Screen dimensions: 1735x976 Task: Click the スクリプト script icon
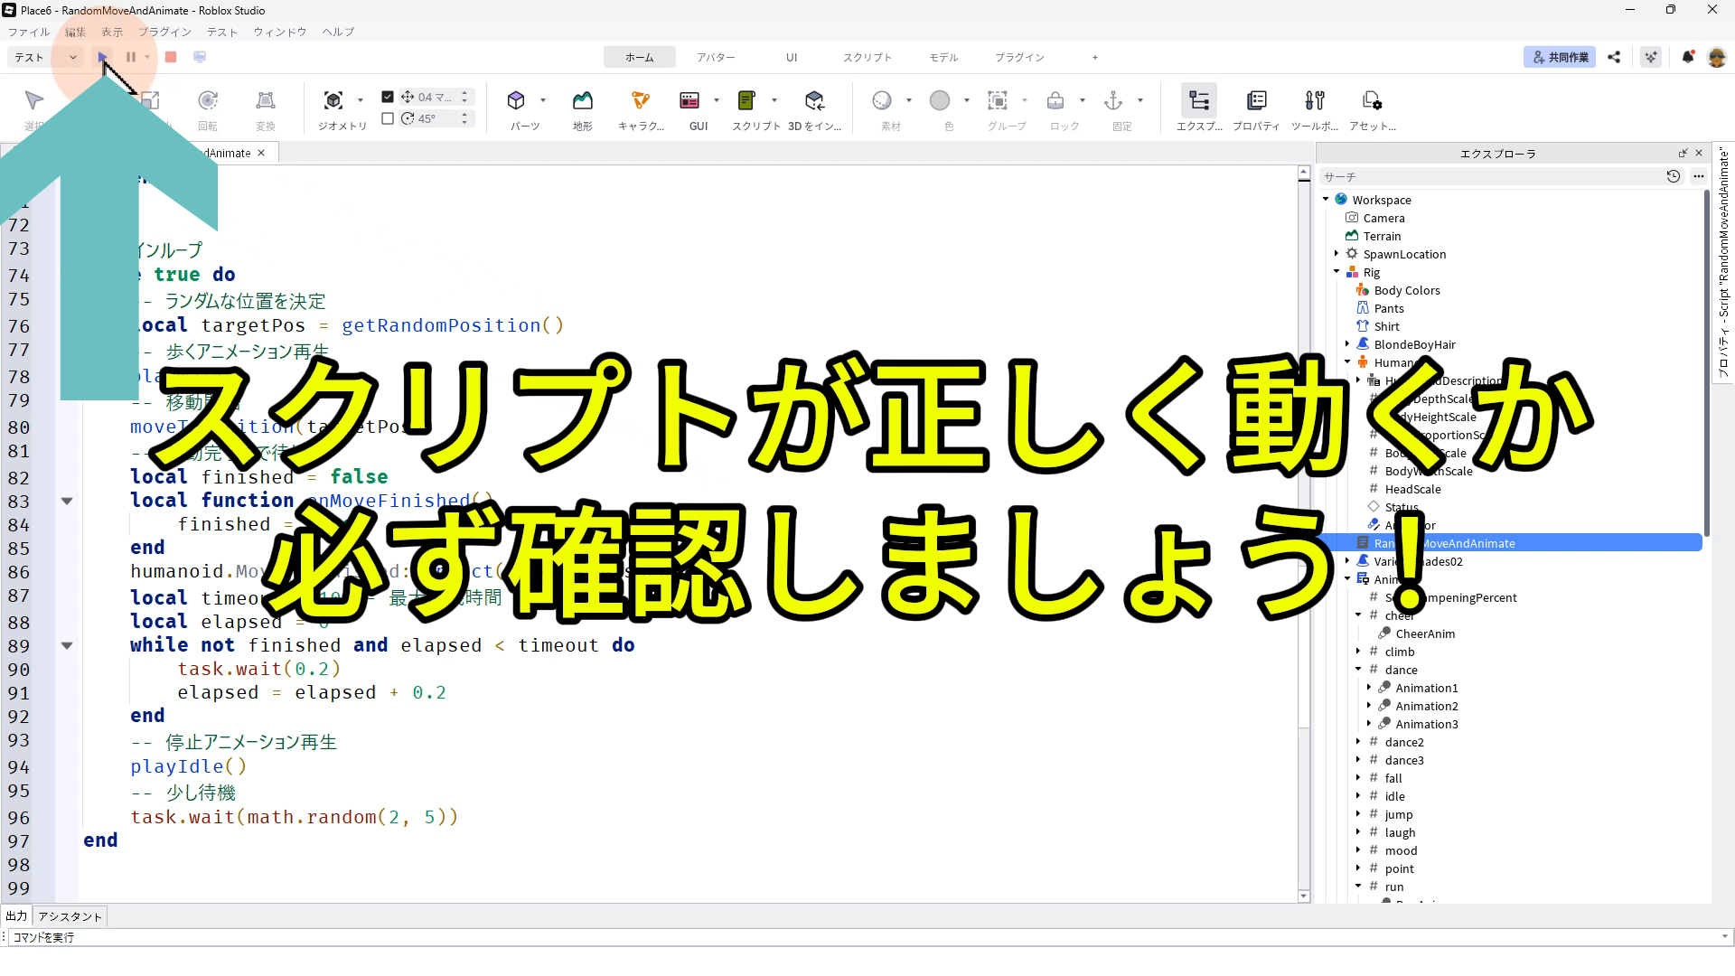[746, 100]
